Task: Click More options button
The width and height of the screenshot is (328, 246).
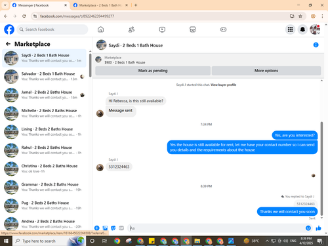Action: click(x=266, y=71)
